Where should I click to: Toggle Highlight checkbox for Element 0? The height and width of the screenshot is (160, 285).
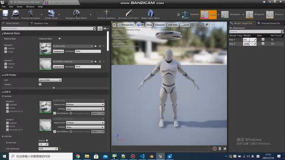click(x=6, y=48)
